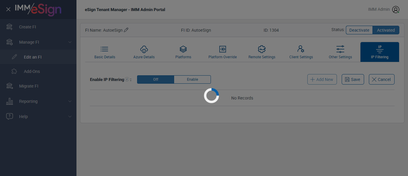Open the Create FI menu item
This screenshot has width=408, height=176.
(x=38, y=27)
